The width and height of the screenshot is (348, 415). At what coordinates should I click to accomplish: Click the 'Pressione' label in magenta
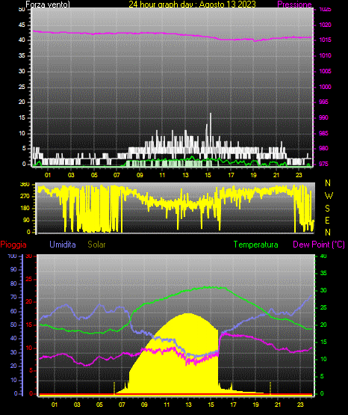click(x=294, y=4)
